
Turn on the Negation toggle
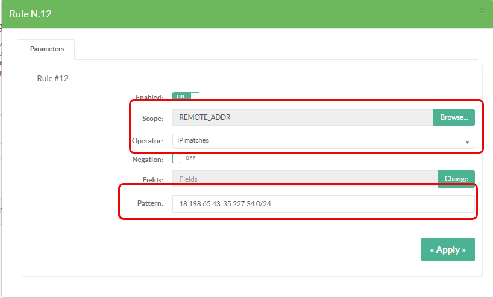coord(186,158)
